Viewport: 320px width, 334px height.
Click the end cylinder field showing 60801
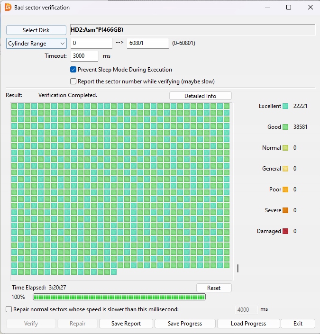pyautogui.click(x=147, y=44)
